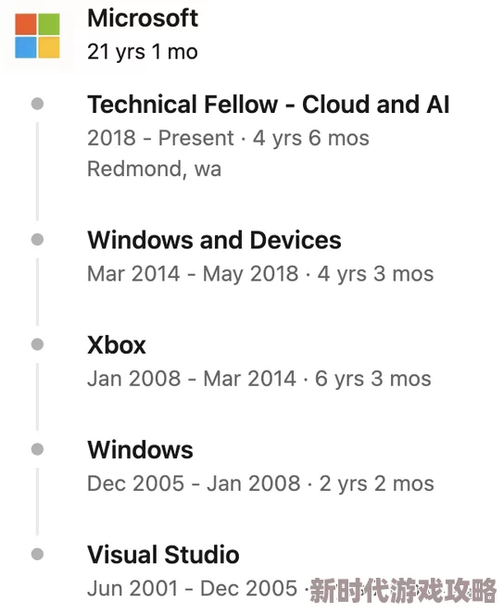
Task: Open the Xbox role entry
Action: point(117,344)
